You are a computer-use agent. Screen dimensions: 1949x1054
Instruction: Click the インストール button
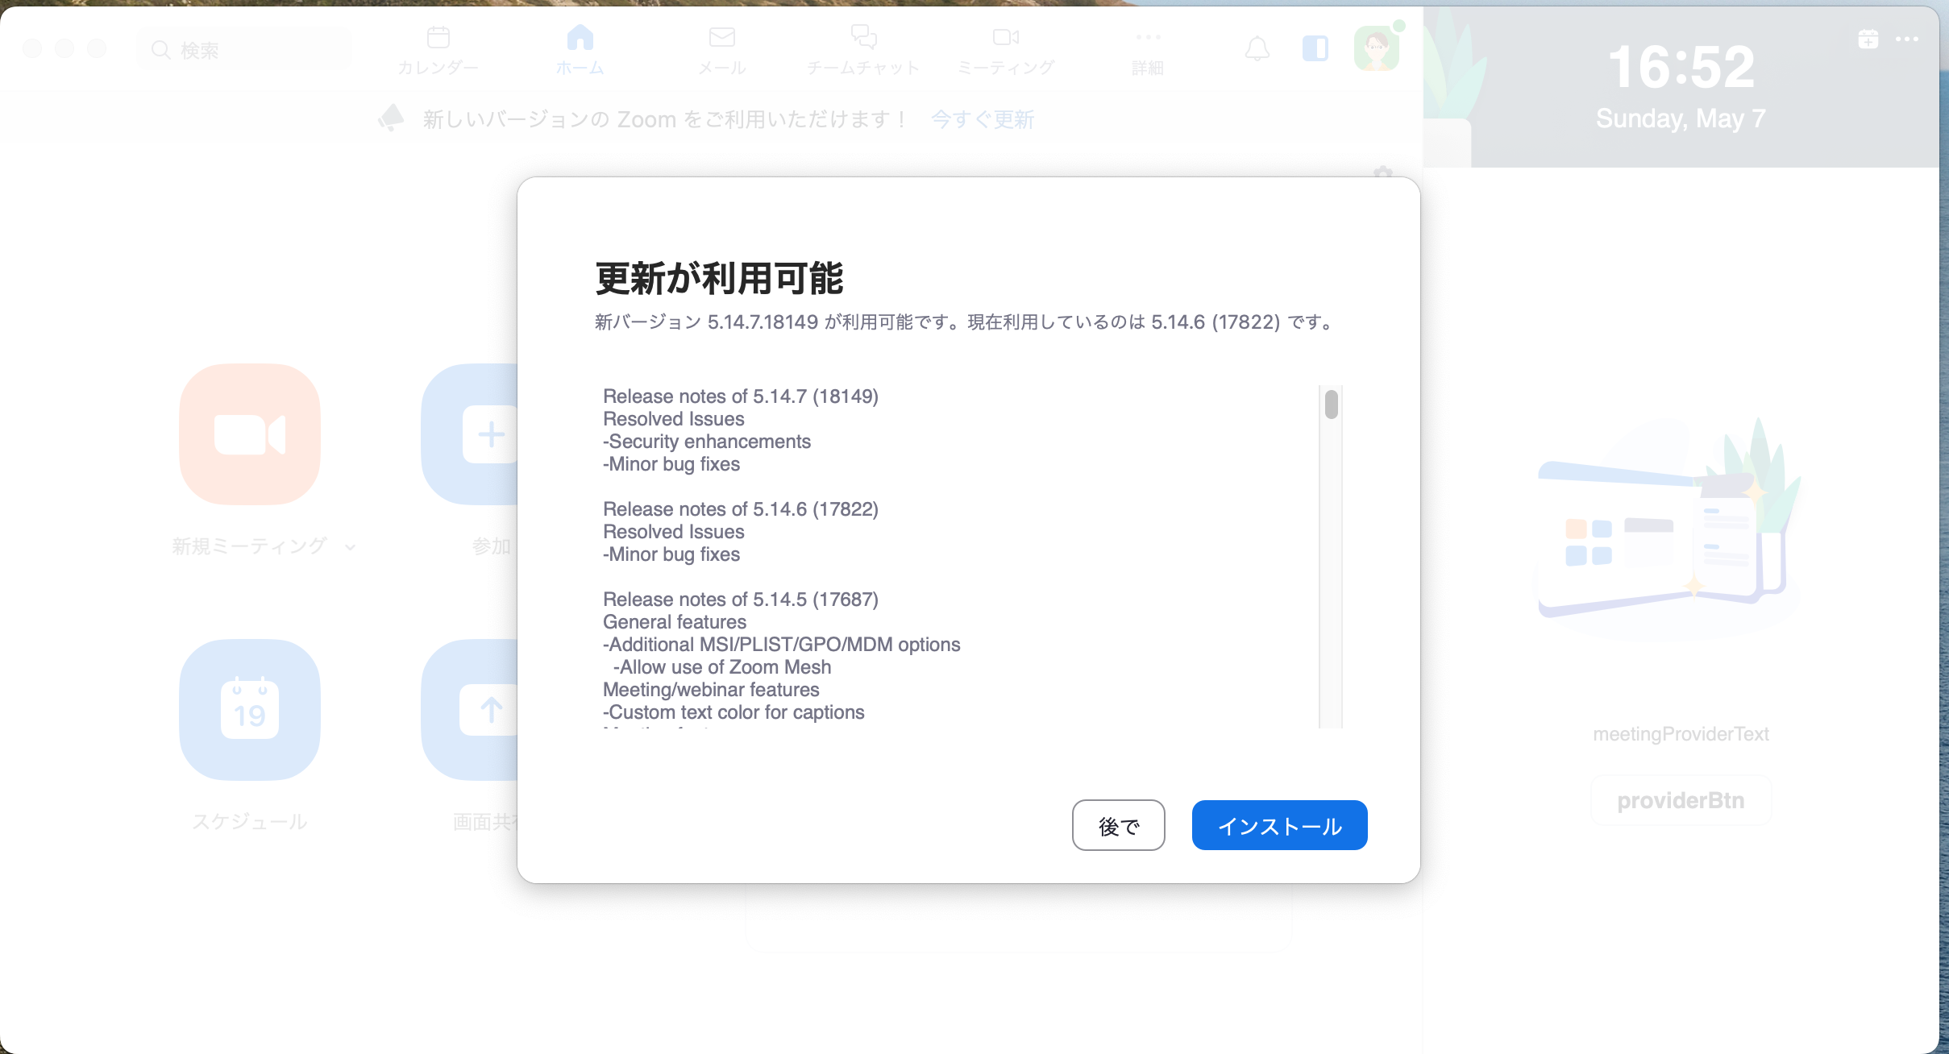tap(1279, 825)
